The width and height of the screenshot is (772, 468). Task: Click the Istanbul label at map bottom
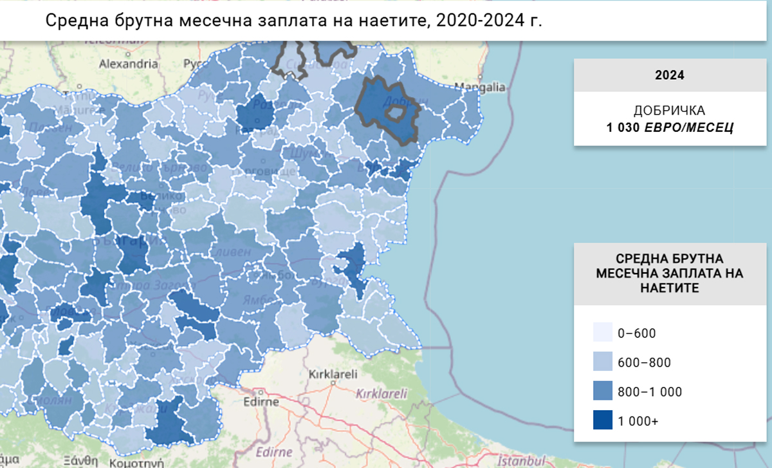[x=521, y=461]
